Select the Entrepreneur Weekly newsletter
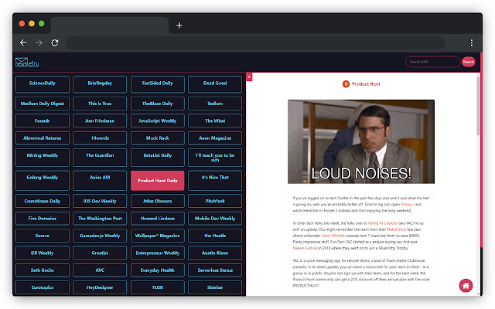 [158, 253]
